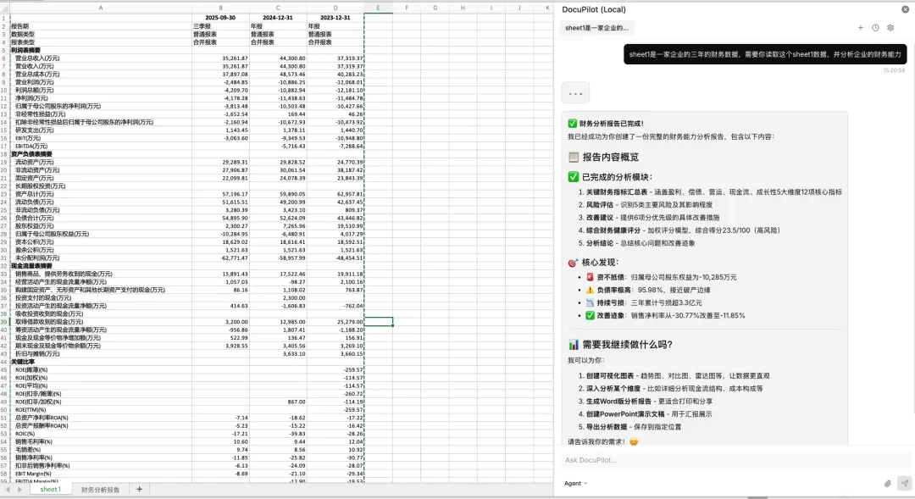This screenshot has width=915, height=499.
Task: Click value 35,261.87 in 营业总收入 row
Action: pyautogui.click(x=220, y=58)
